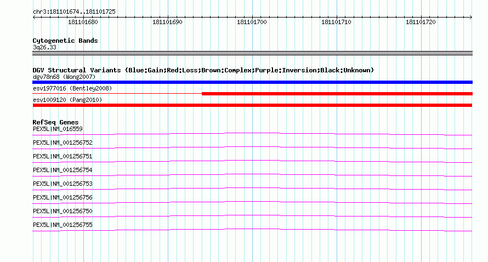Select the magenta intron line under NM_001256753
This screenshot has height=262, width=488.
[252, 188]
